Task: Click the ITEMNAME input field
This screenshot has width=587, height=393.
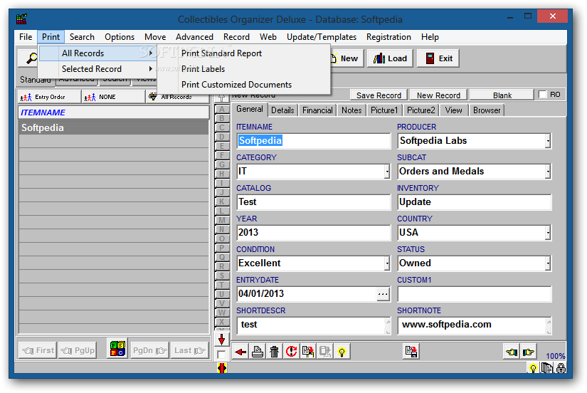Action: pos(313,141)
